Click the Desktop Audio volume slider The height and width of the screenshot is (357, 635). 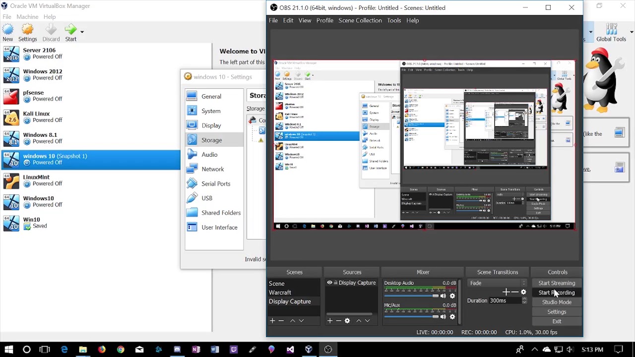(x=411, y=296)
